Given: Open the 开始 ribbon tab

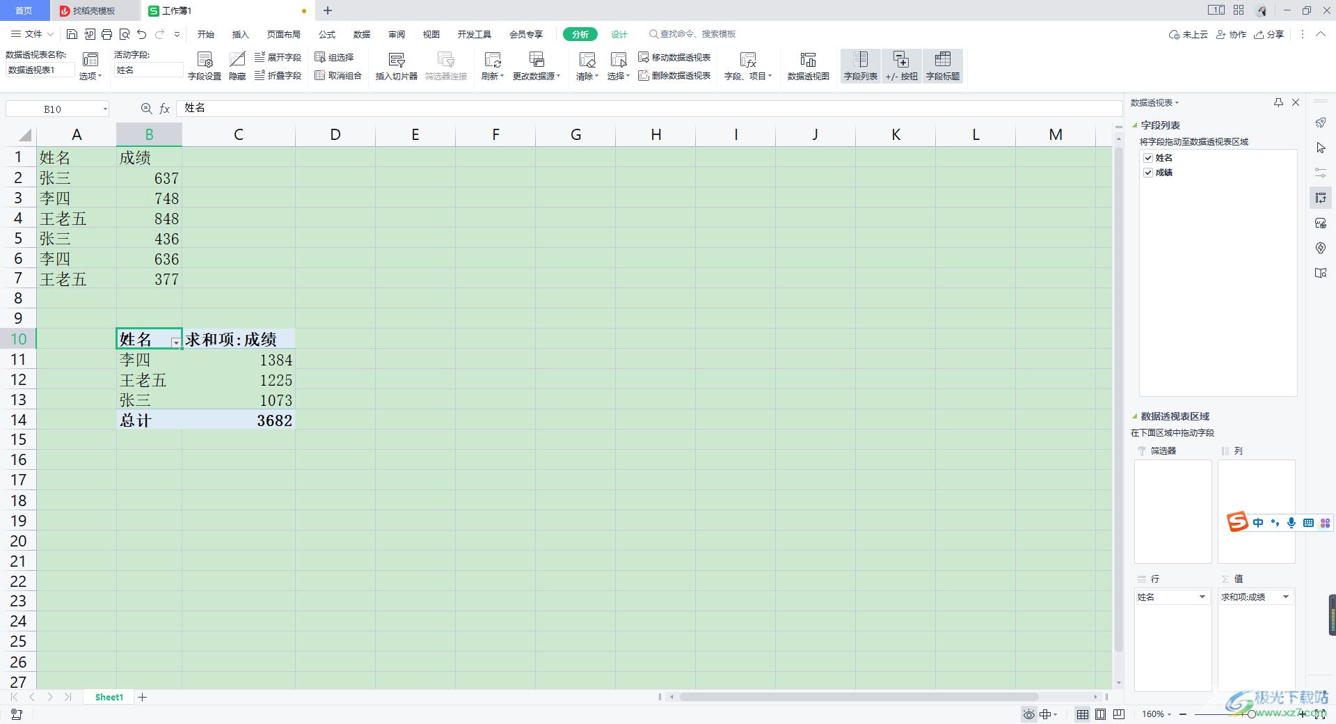Looking at the screenshot, I should coord(206,34).
